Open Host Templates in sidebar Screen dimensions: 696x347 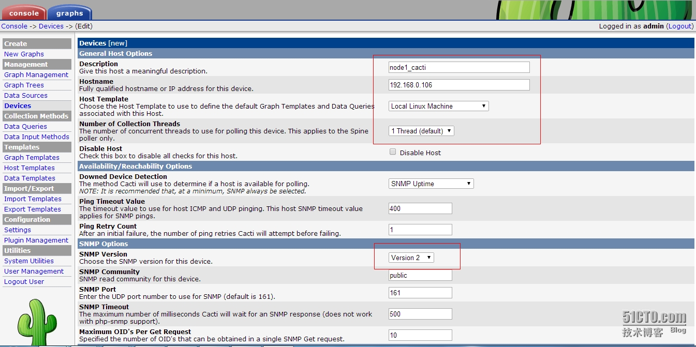tap(29, 168)
